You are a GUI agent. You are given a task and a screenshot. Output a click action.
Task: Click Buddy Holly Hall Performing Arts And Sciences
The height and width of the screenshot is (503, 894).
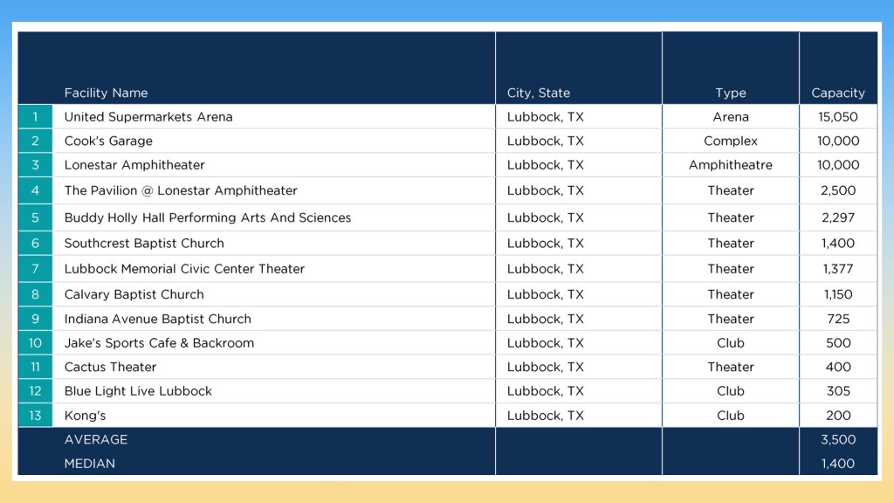(x=208, y=217)
